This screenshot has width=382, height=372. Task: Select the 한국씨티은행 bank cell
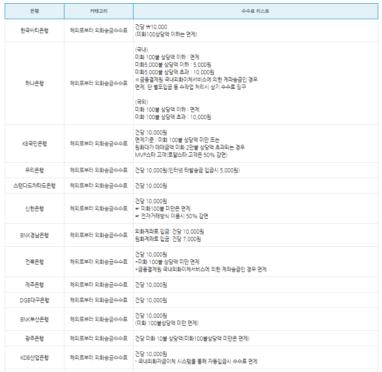click(x=35, y=30)
